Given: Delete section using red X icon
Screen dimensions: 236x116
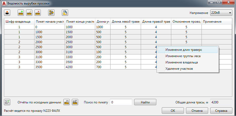Looking at the screenshot, I should click(x=38, y=13).
